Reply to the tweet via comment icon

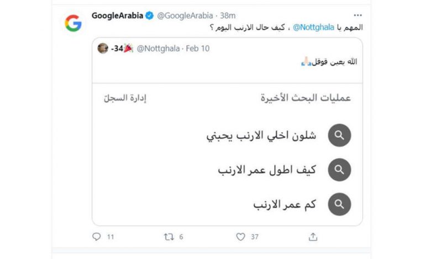point(96,236)
